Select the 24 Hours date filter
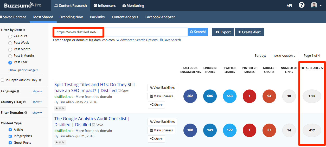Screen dimensions: 326x147 [10, 36]
